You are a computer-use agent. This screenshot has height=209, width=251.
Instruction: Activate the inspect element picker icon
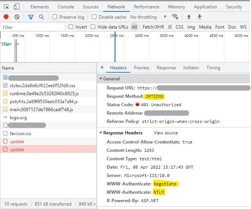[6, 7]
